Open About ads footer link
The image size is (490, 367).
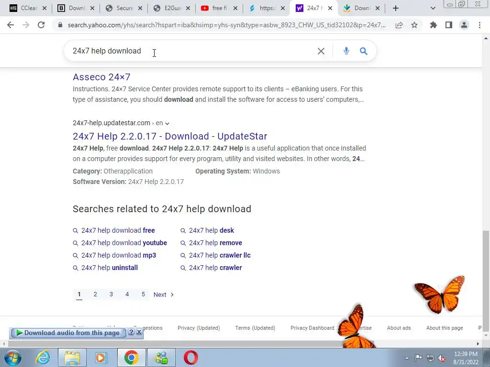pos(399,328)
